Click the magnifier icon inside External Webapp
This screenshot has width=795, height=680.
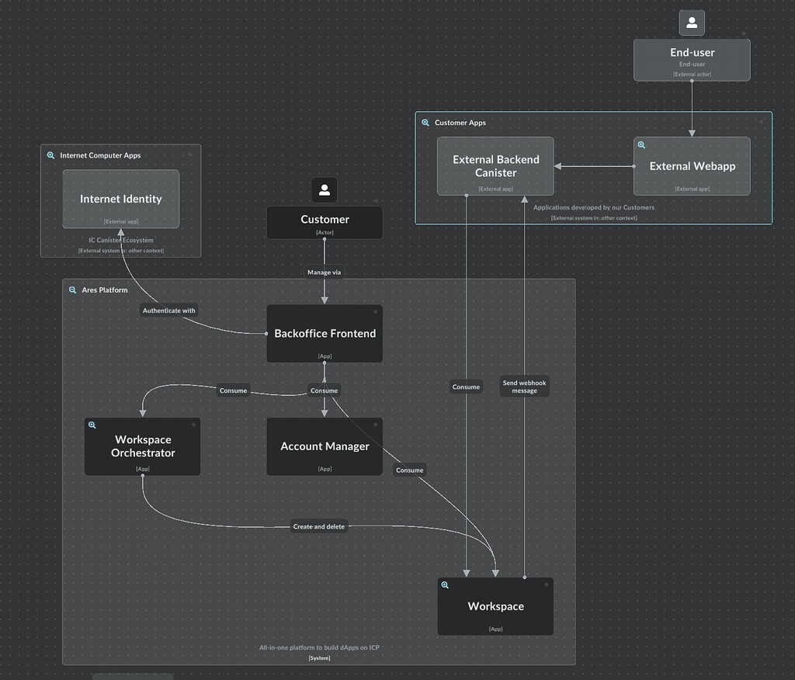point(641,144)
